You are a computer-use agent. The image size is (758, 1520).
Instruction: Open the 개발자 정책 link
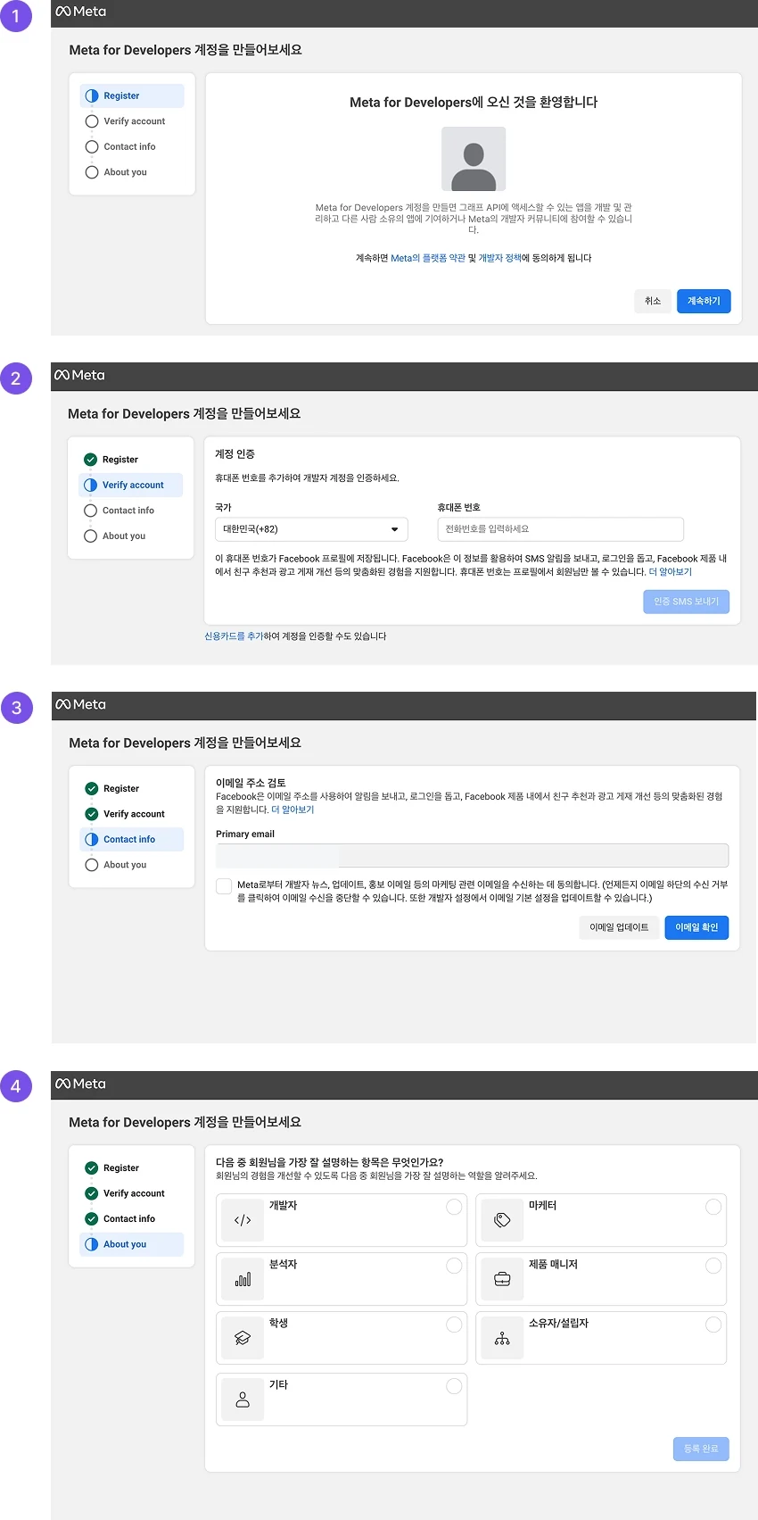click(499, 258)
